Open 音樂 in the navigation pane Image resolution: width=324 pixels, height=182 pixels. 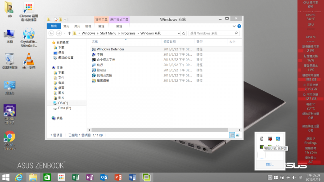(x=61, y=83)
